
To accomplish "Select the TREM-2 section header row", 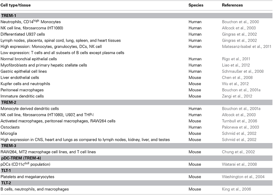I will point(136,102).
